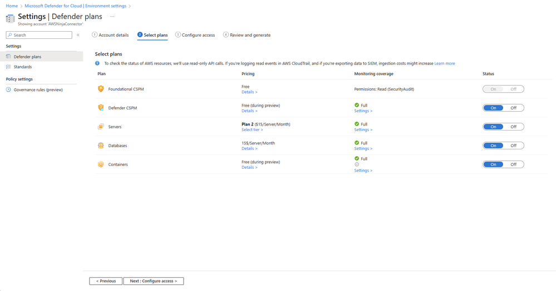Click Permissions: Read (SecurityAudit) text
The width and height of the screenshot is (556, 291).
coord(384,89)
